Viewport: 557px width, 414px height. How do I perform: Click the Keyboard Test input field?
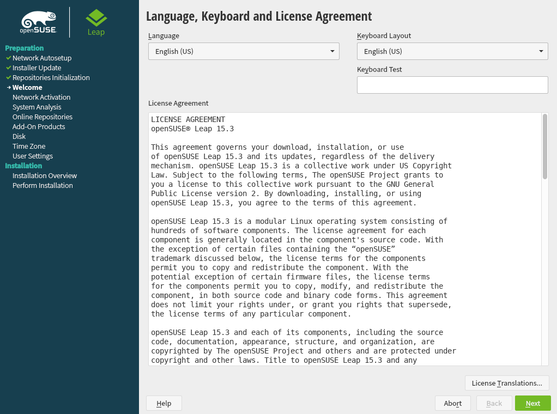pos(452,85)
